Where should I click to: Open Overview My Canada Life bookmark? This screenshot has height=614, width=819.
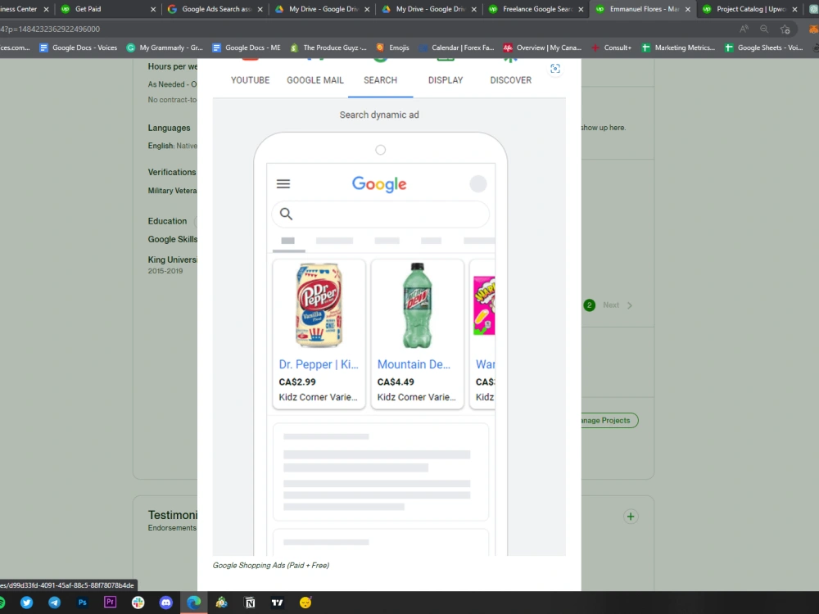coord(542,47)
